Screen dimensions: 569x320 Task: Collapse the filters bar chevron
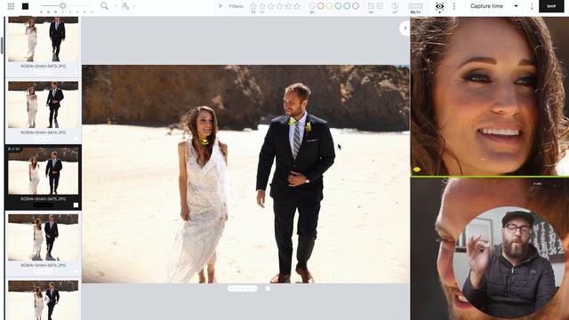point(220,6)
